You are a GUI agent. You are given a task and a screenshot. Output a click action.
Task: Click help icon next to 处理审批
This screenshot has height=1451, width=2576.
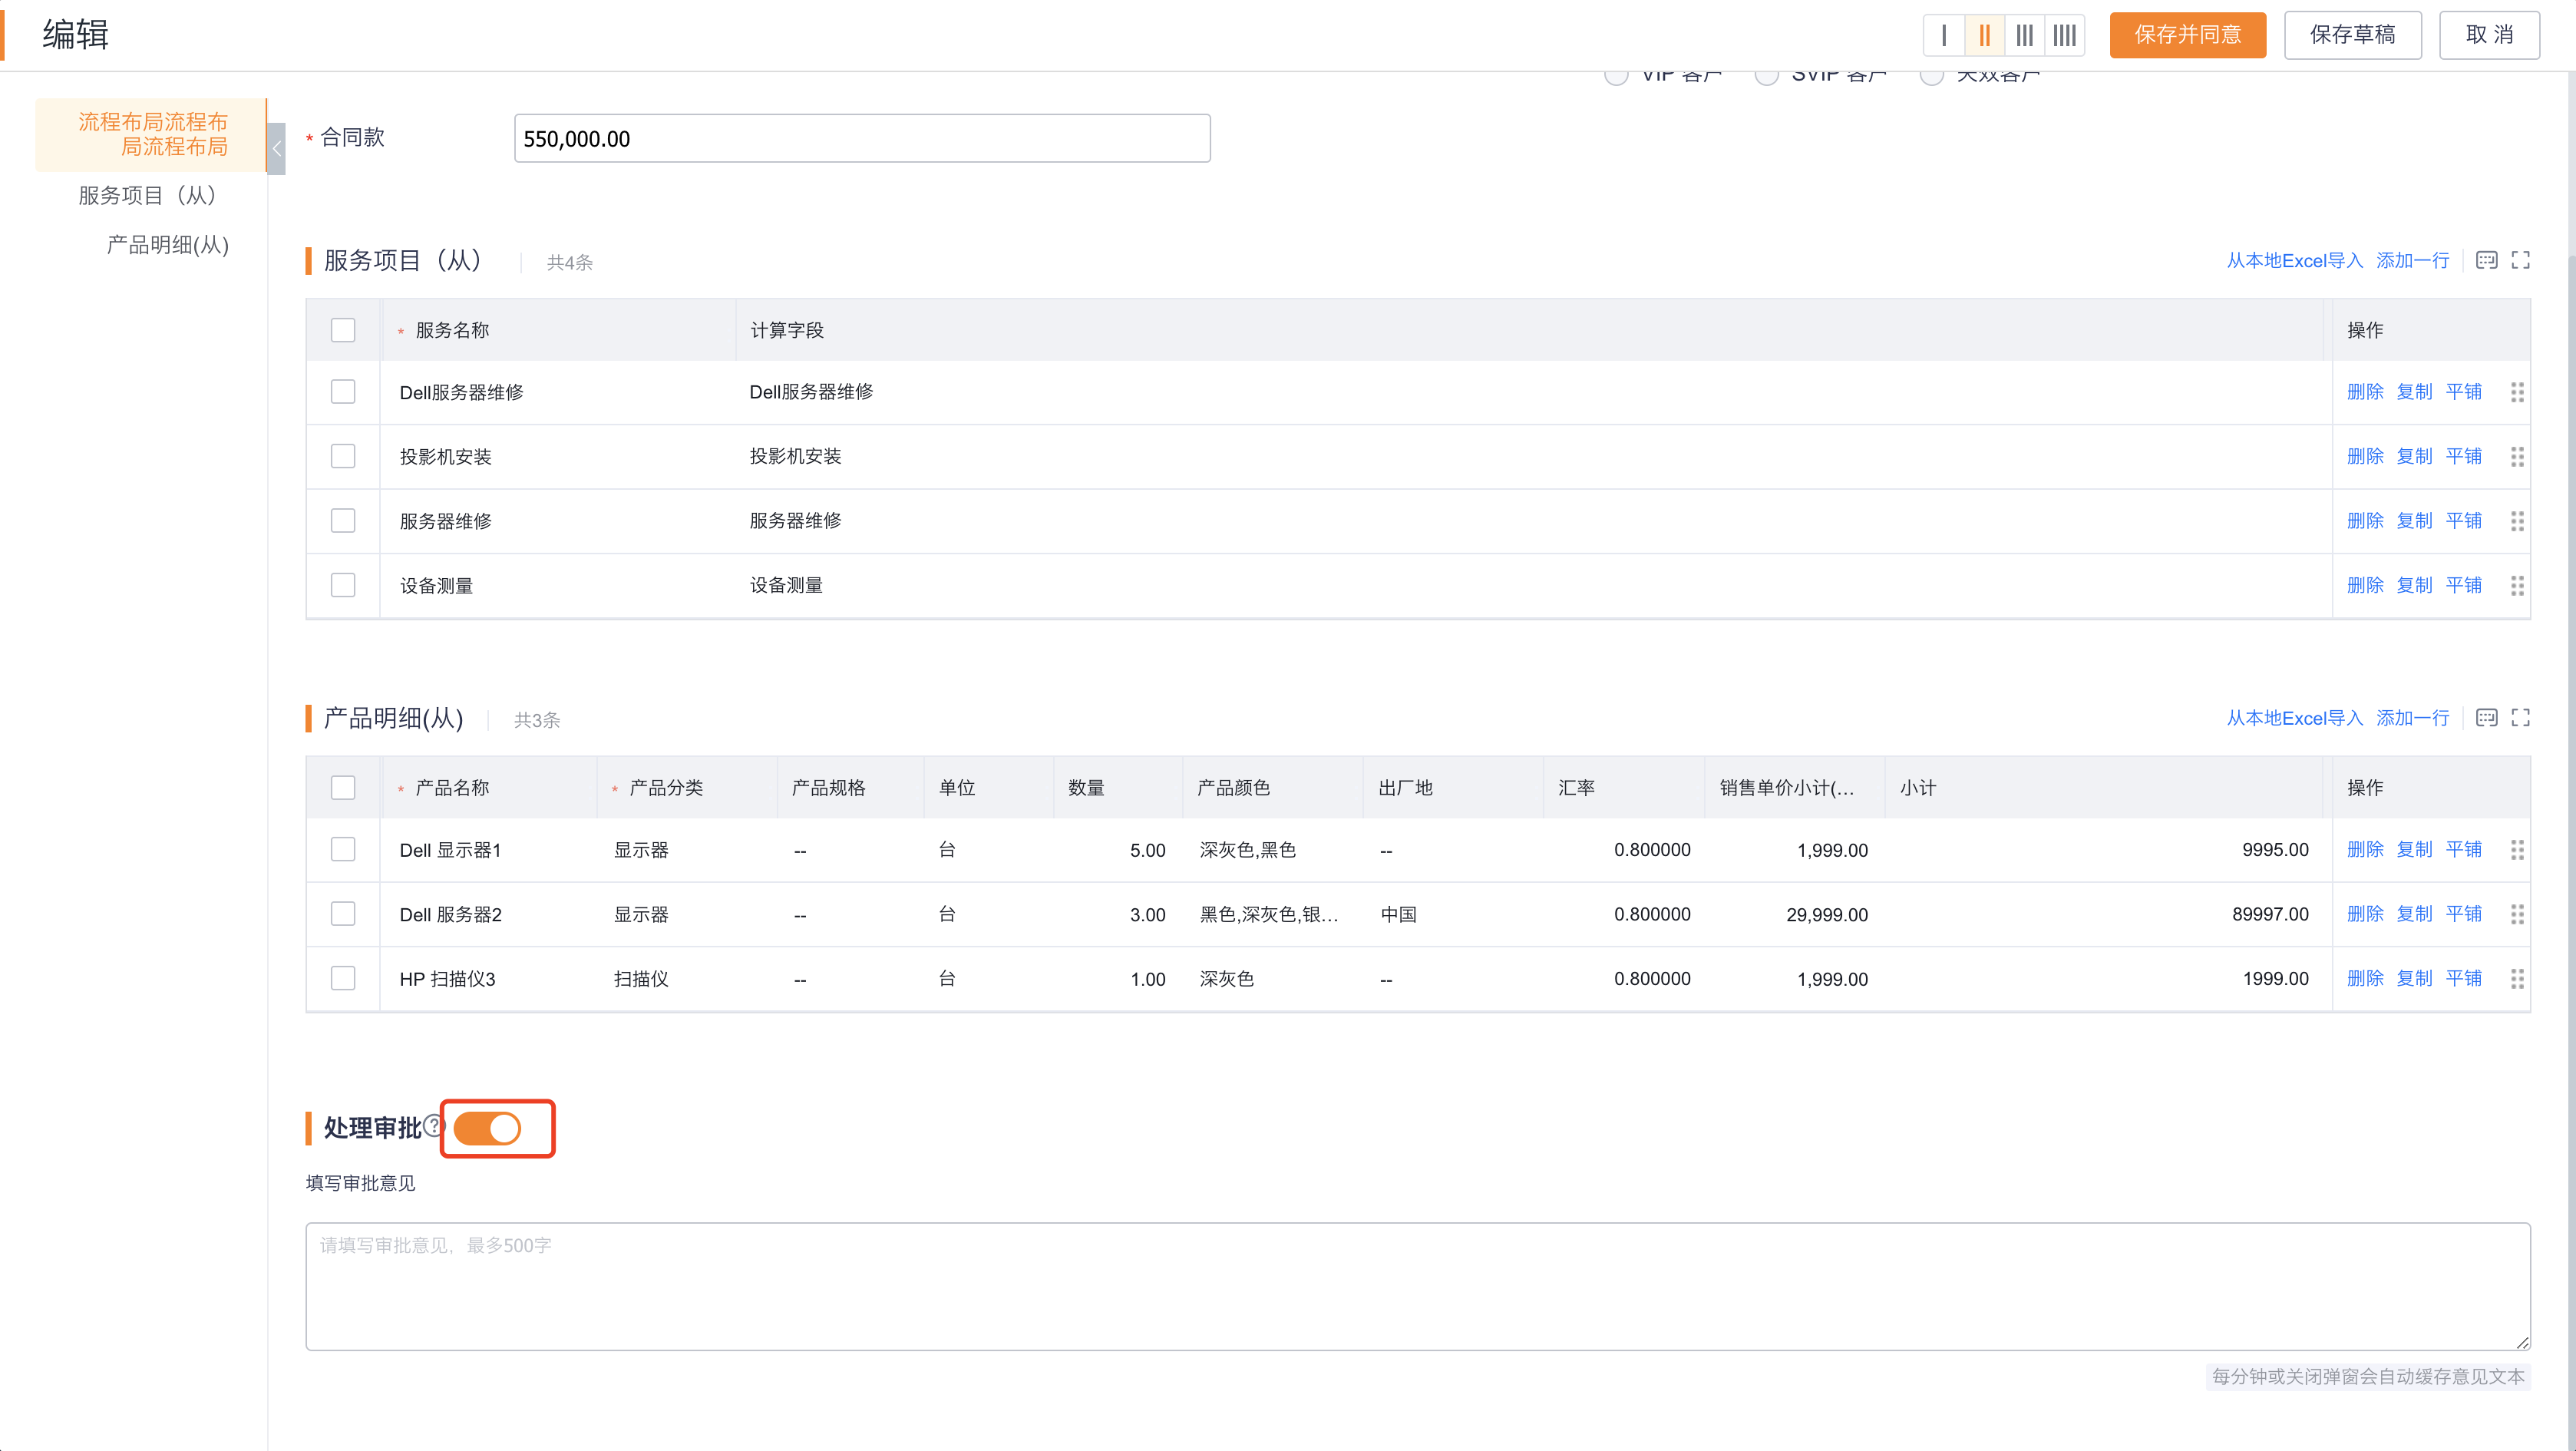click(432, 1125)
